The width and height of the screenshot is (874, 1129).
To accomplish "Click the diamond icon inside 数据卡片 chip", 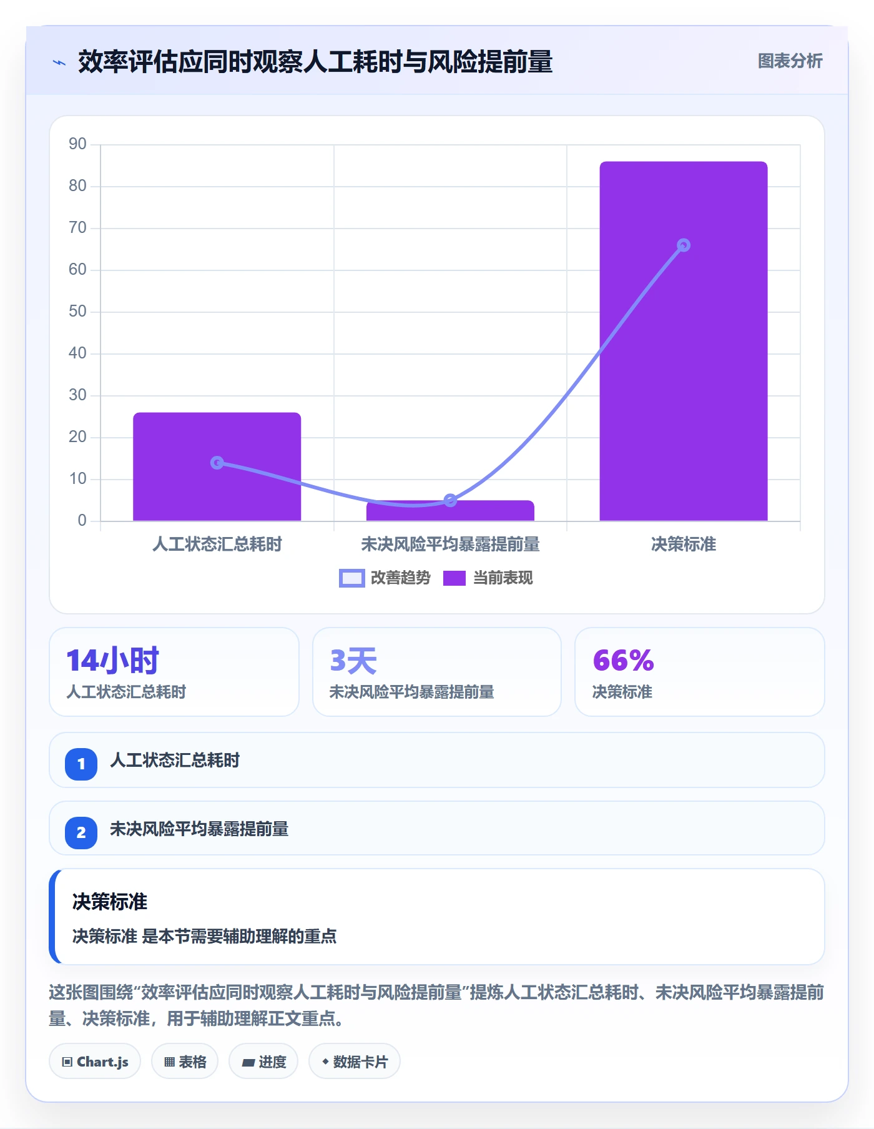I will coord(325,1062).
